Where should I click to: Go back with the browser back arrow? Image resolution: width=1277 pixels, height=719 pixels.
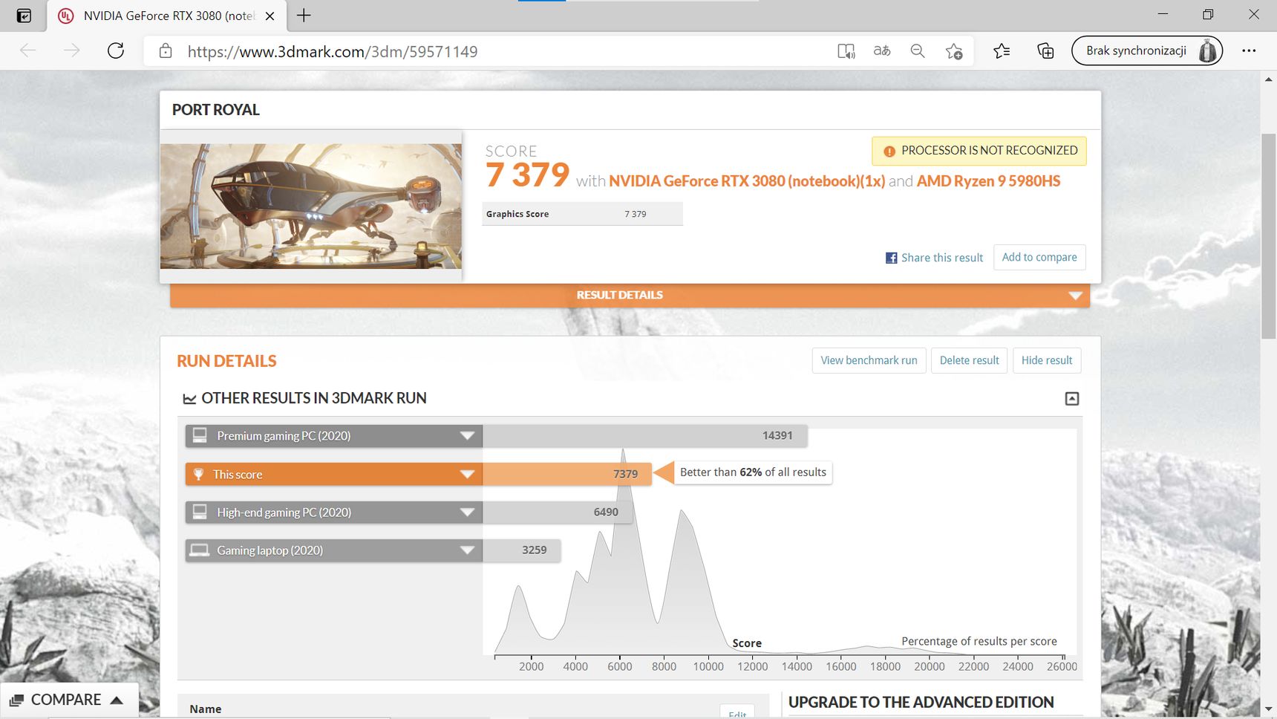[x=28, y=51]
